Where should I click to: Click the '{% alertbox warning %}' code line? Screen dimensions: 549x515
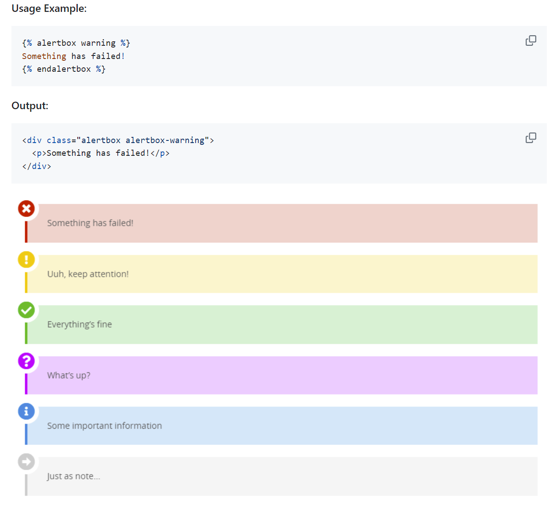(x=76, y=43)
